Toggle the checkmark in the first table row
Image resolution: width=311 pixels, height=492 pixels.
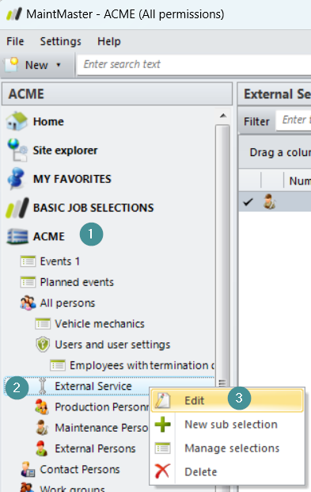tap(248, 202)
